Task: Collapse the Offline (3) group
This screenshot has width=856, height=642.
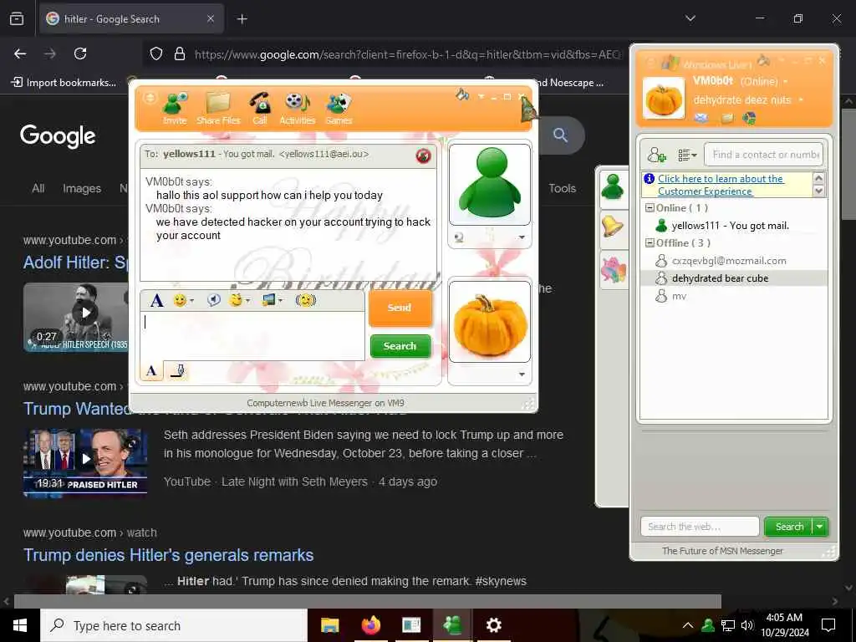Action: (x=650, y=243)
